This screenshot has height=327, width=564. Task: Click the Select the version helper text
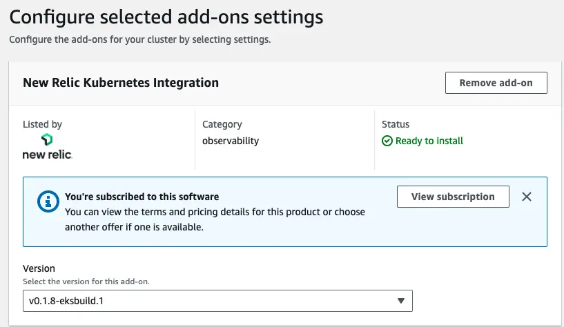86,281
